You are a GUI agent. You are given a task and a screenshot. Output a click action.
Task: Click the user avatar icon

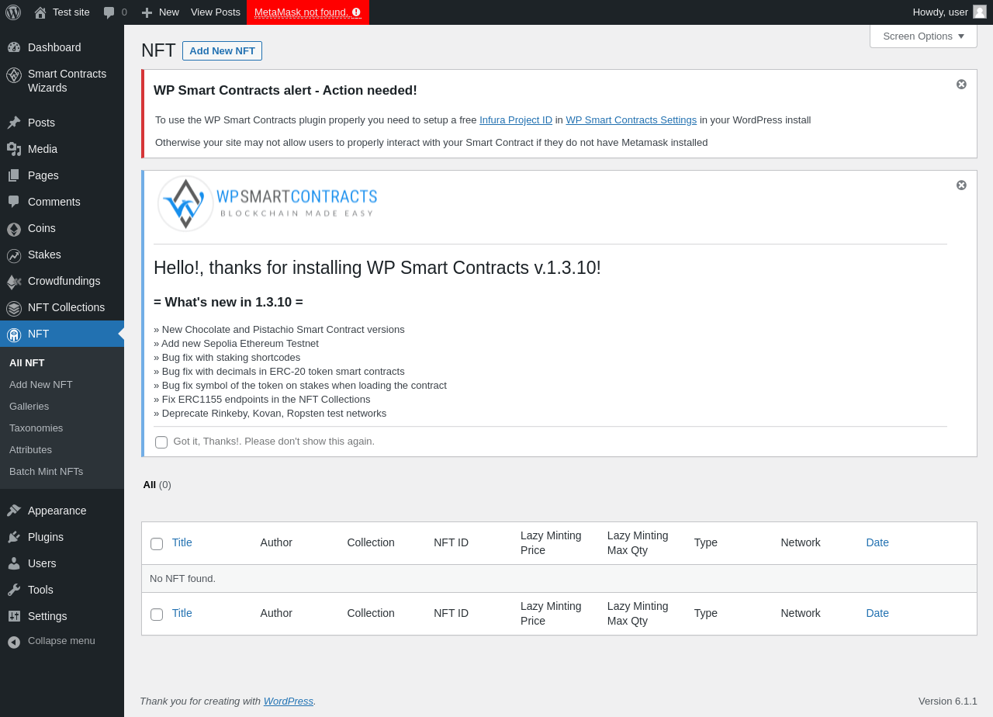pyautogui.click(x=980, y=12)
